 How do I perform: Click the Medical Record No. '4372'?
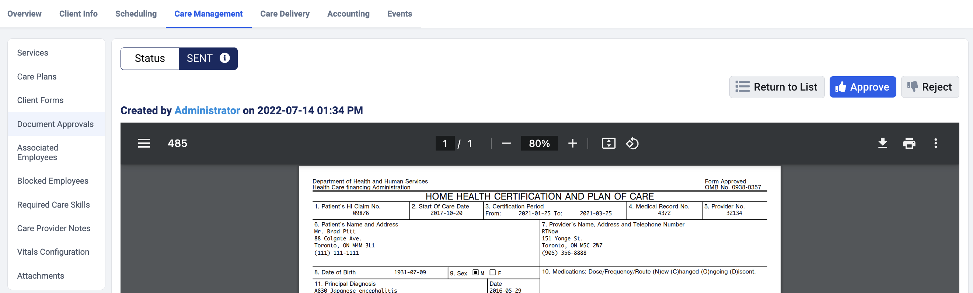tap(664, 213)
